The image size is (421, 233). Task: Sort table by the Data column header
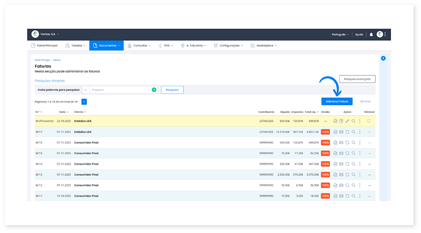pos(63,112)
